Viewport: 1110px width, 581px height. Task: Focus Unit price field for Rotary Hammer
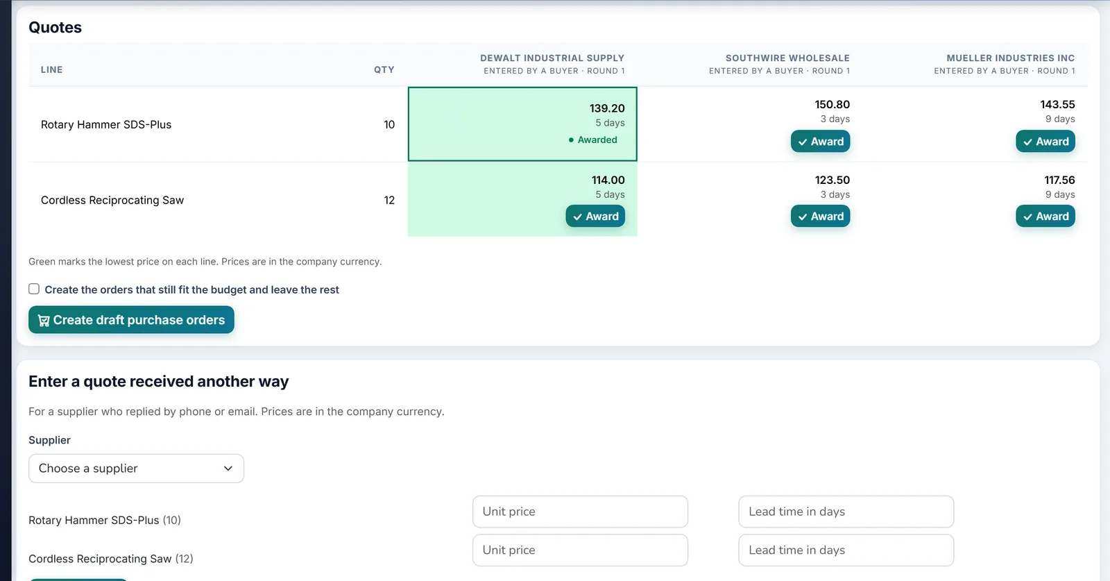point(580,512)
